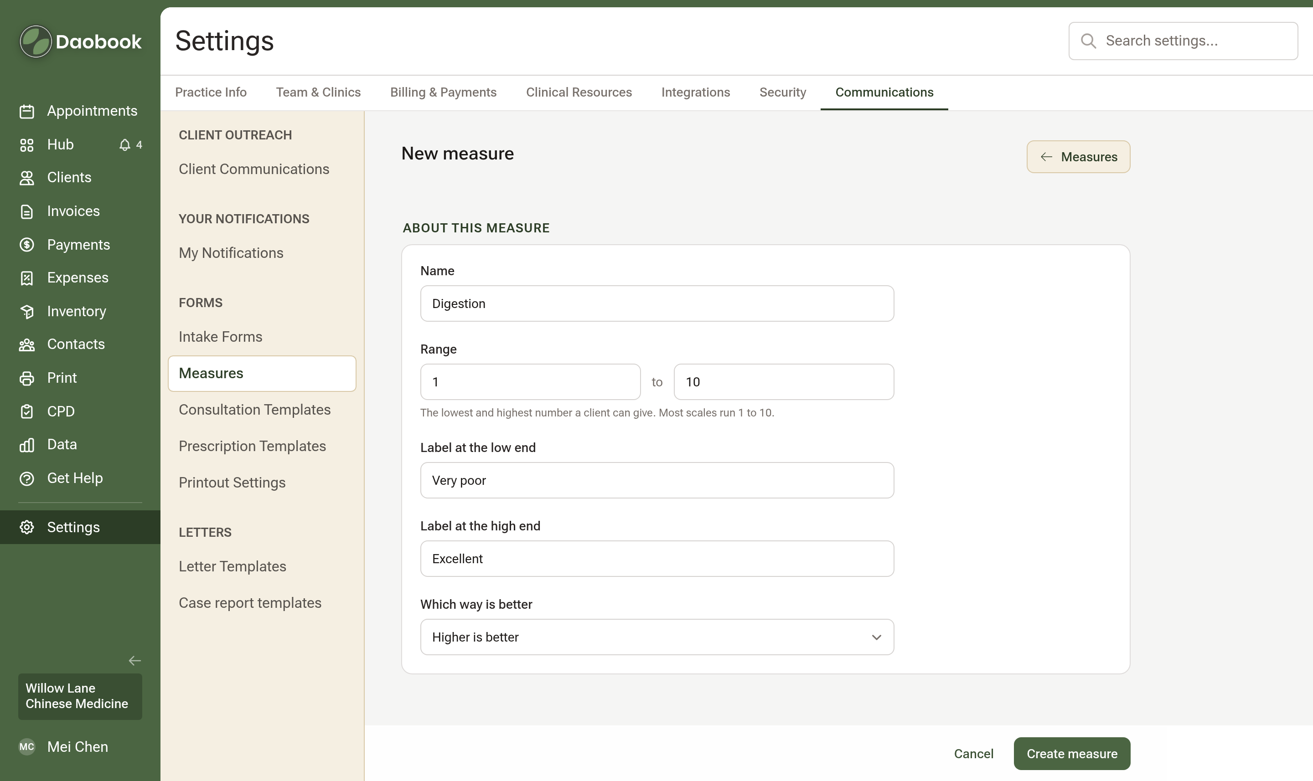Click the Get Help question icon
The height and width of the screenshot is (781, 1313).
click(27, 478)
